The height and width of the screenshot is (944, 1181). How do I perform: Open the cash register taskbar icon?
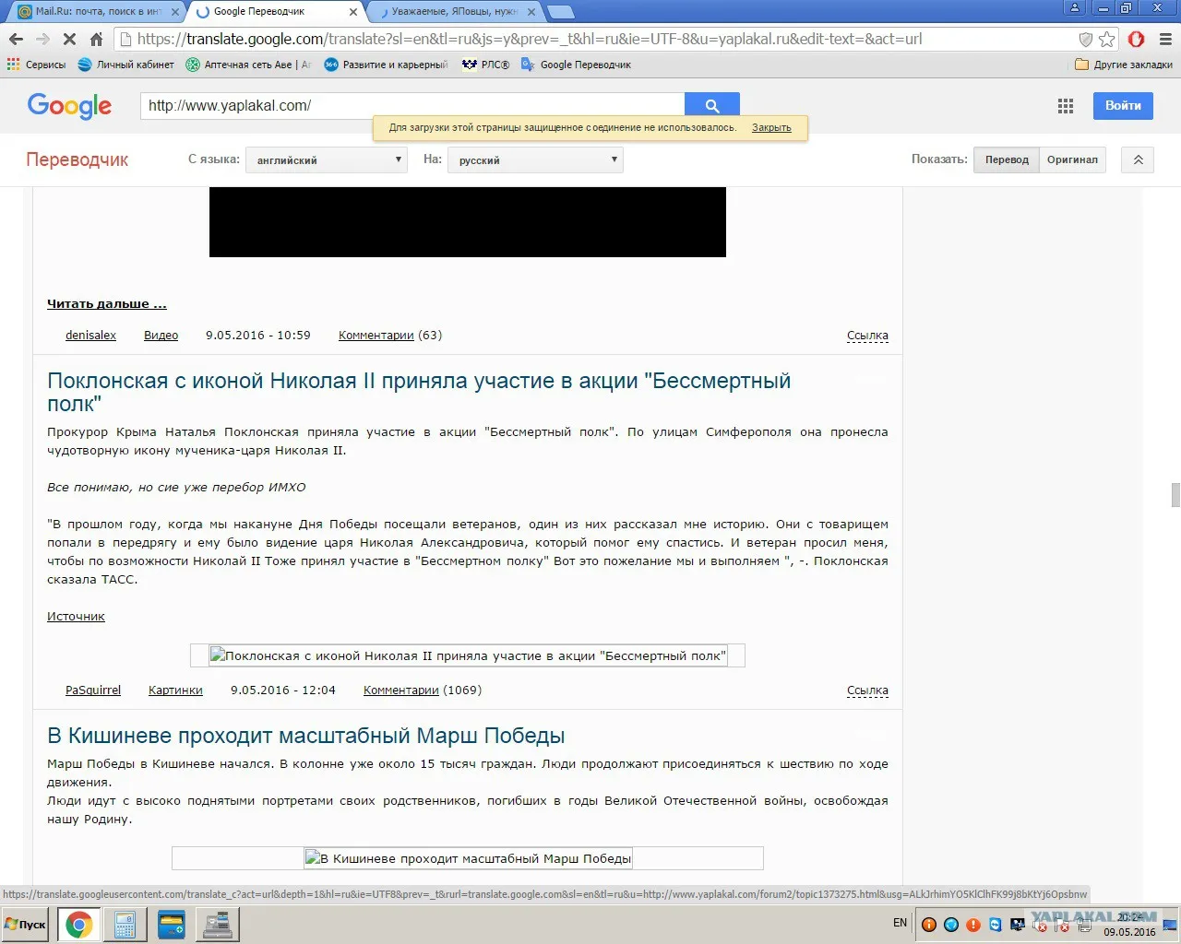[x=218, y=925]
